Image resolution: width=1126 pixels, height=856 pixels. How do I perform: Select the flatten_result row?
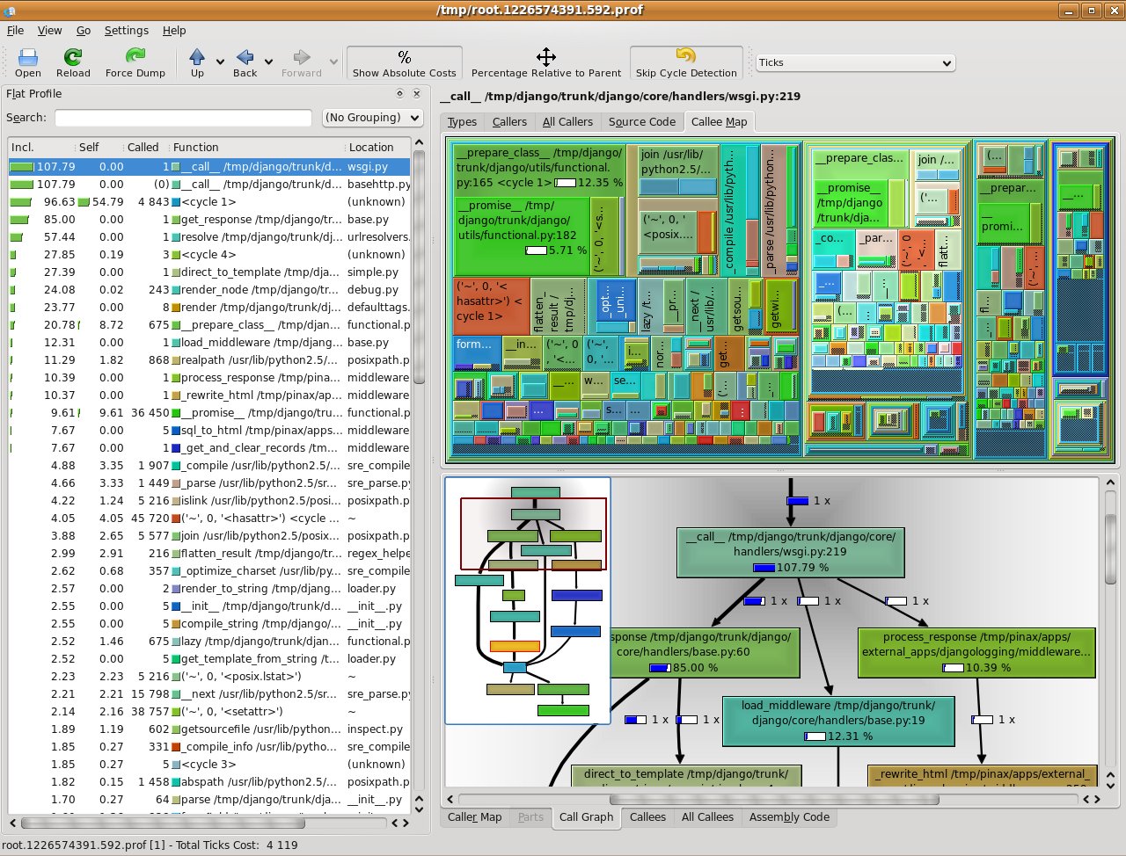tap(209, 554)
